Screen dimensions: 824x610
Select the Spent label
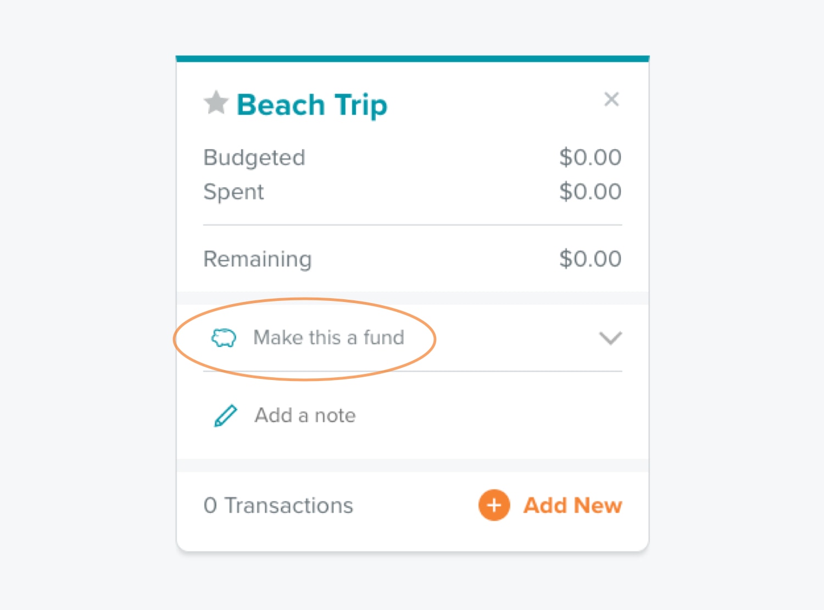233,192
